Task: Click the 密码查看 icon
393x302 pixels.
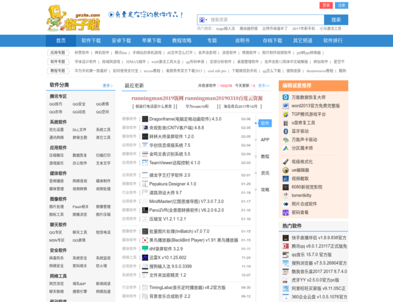Action: click(286, 213)
